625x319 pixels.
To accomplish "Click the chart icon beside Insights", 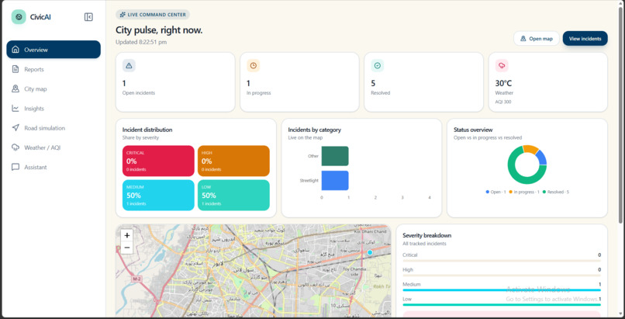I will pos(16,108).
